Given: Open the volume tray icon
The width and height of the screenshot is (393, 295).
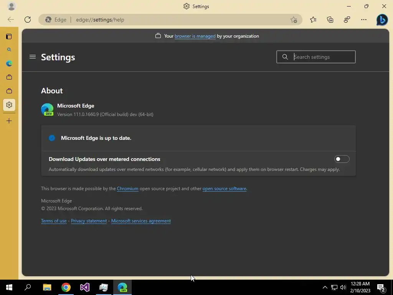Looking at the screenshot, I should (x=343, y=287).
